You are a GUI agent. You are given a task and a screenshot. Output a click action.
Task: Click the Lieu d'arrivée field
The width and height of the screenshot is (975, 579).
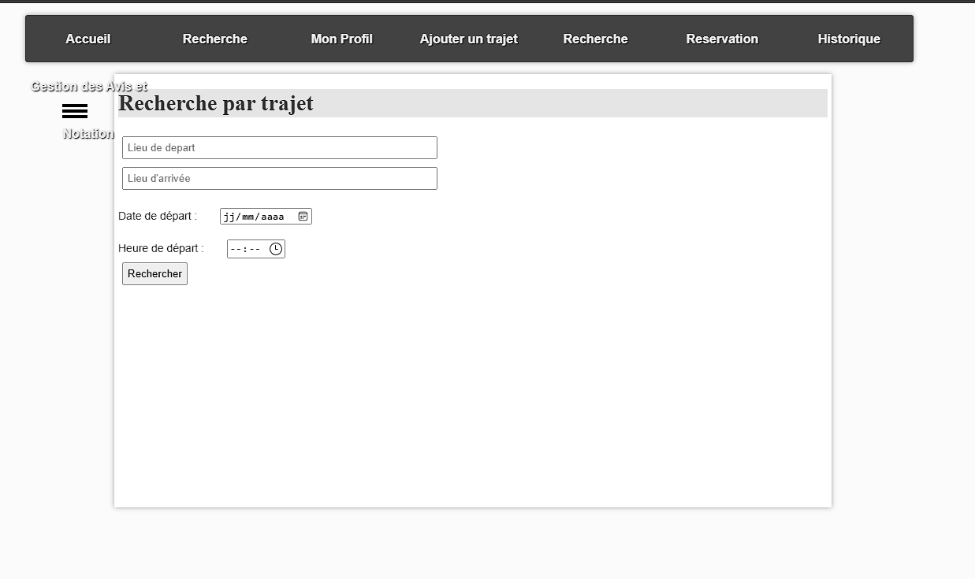pos(280,178)
